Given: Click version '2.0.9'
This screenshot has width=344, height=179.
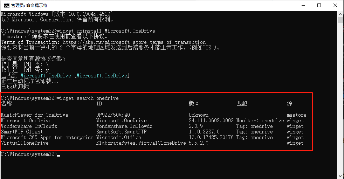Looking at the screenshot, I should pos(196,126).
